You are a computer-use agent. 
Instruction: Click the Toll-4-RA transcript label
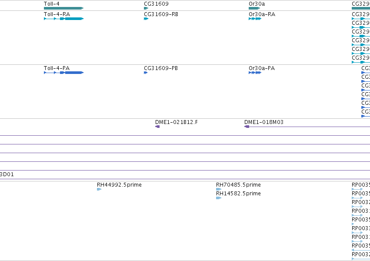coord(57,14)
